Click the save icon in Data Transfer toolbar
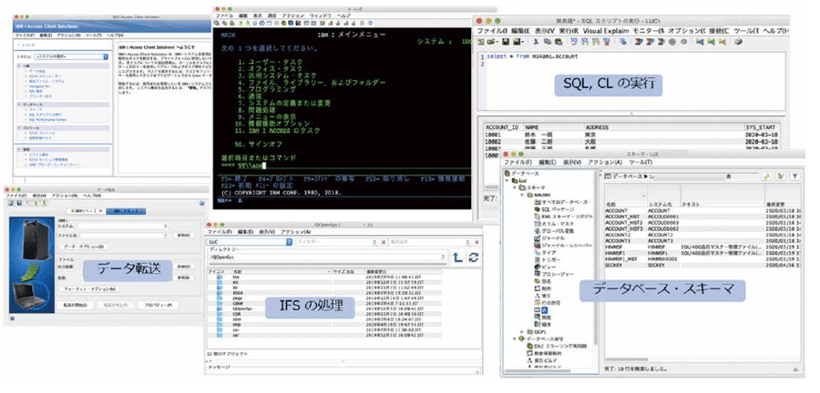The image size is (820, 393). (x=19, y=203)
